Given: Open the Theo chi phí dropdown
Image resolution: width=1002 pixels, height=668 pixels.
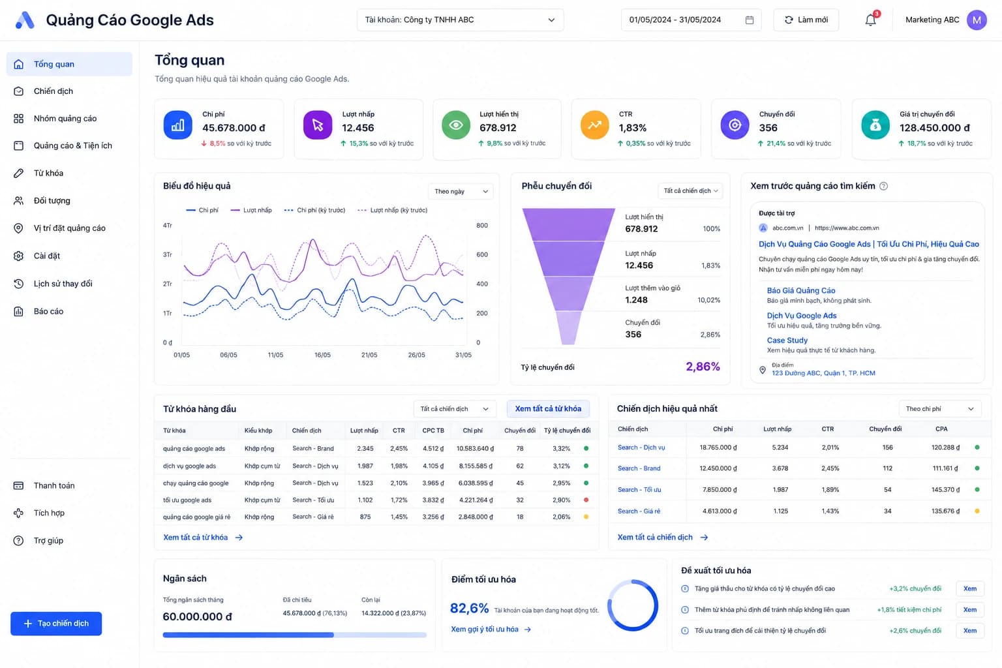Looking at the screenshot, I should tap(939, 409).
